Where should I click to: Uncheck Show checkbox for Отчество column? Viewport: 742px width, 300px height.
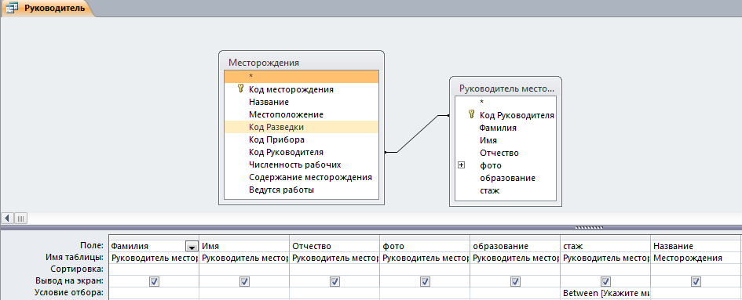(x=334, y=281)
